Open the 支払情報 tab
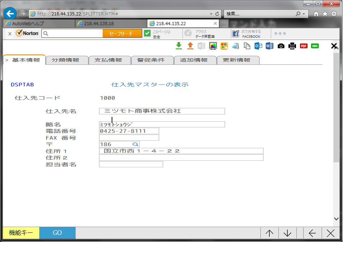The image size is (363, 272). (109, 60)
